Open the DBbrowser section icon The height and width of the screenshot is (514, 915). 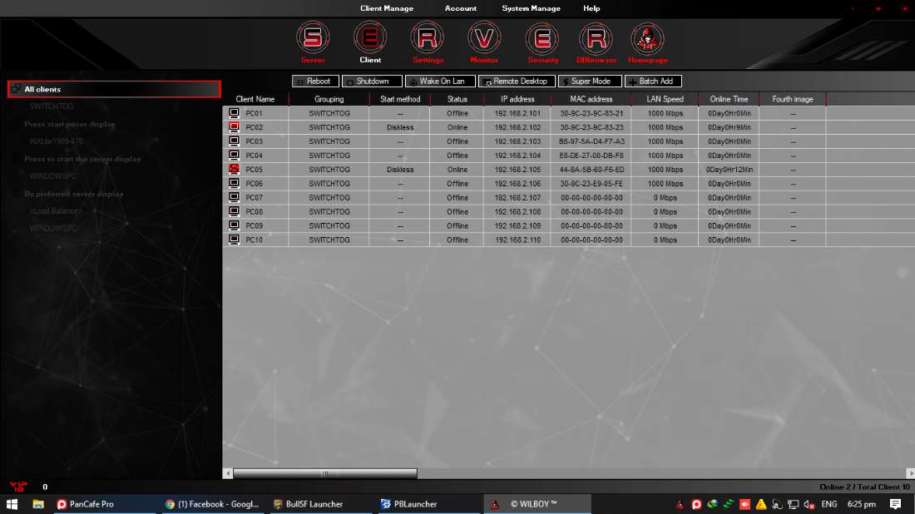[596, 38]
